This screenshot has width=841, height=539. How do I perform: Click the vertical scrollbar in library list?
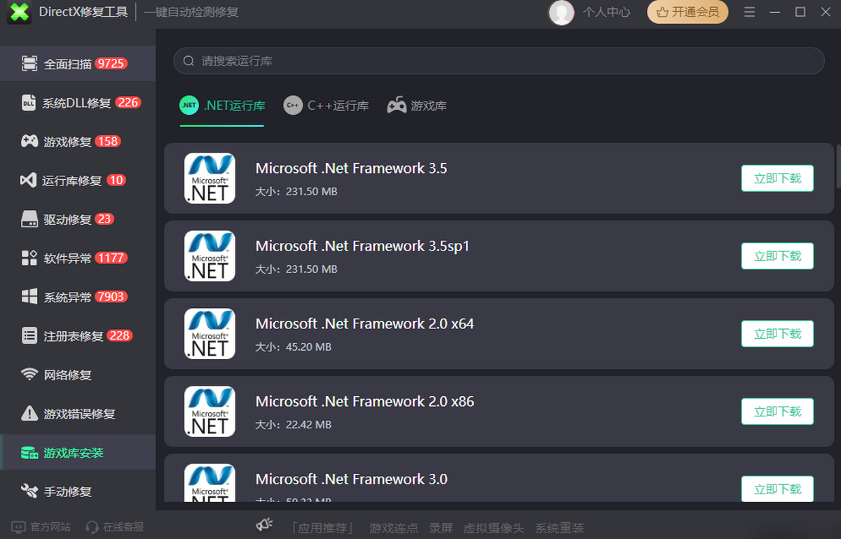coord(837,167)
